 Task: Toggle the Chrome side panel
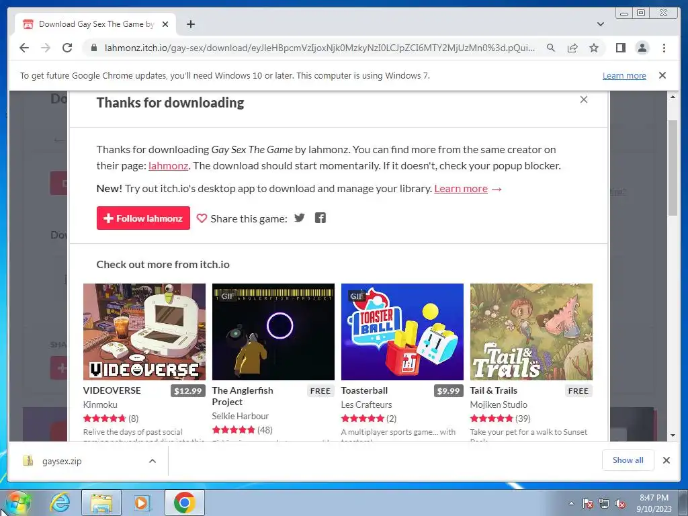pyautogui.click(x=620, y=48)
